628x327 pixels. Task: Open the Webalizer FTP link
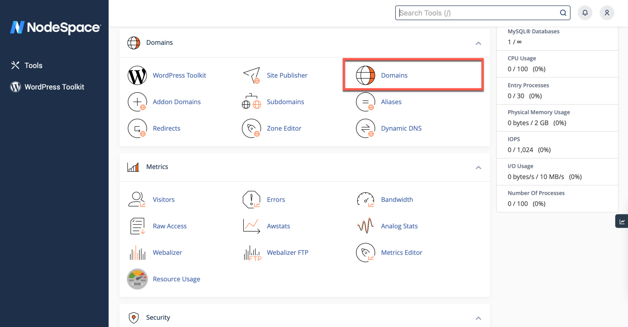coord(287,253)
